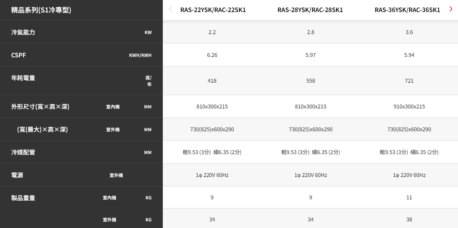Click indoor weight 9 for RAS-22YSK
This screenshot has height=228, width=458.
(x=212, y=197)
